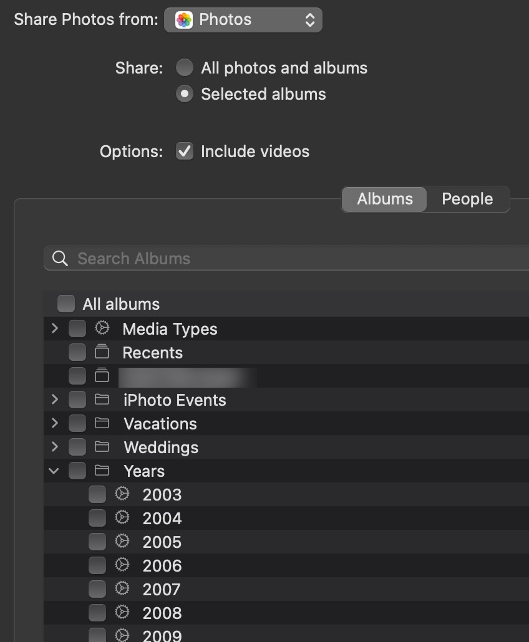Tick the checkbox next to 2005
This screenshot has height=642, width=529.
pos(97,542)
